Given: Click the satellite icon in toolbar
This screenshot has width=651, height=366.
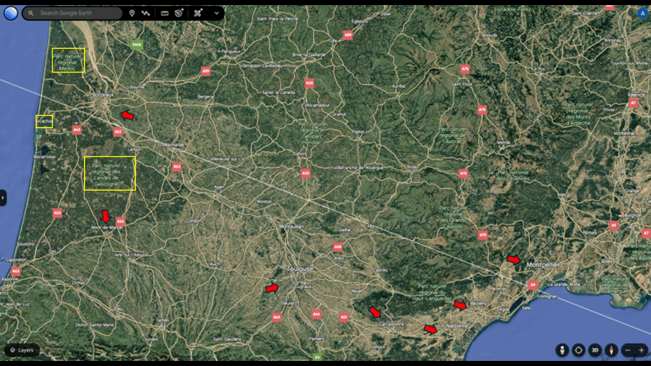Looking at the screenshot, I should tap(199, 13).
